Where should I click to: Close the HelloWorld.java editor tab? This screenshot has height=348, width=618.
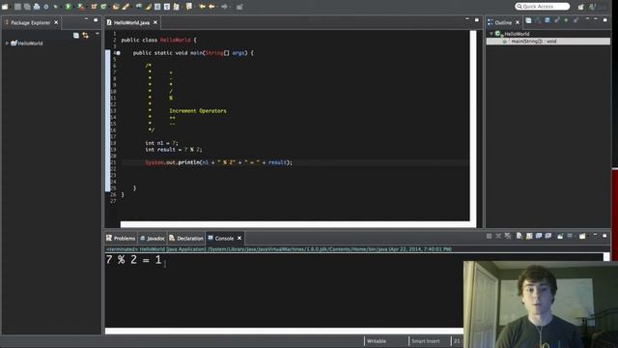click(155, 22)
